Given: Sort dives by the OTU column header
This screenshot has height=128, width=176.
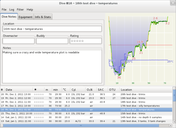Looking at the screenshot, I should pos(114,90).
